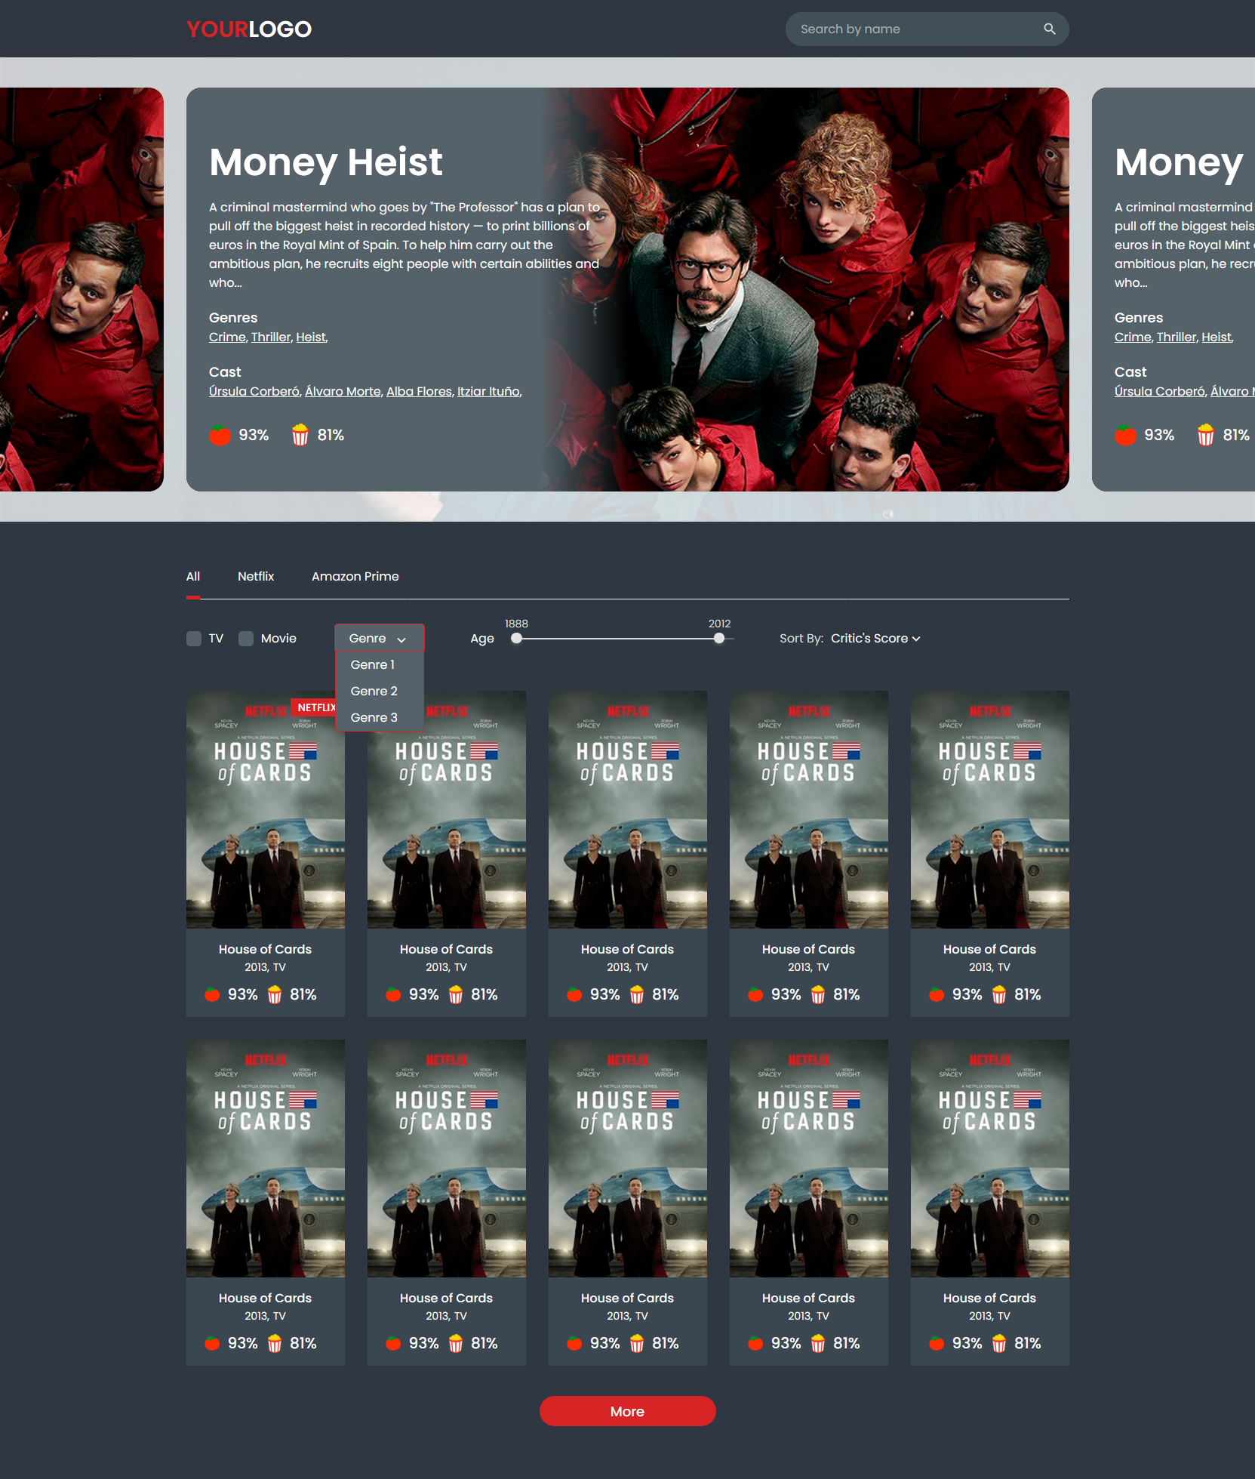Open Álvaro Morte cast link in main banner
1255x1479 pixels.
[343, 391]
